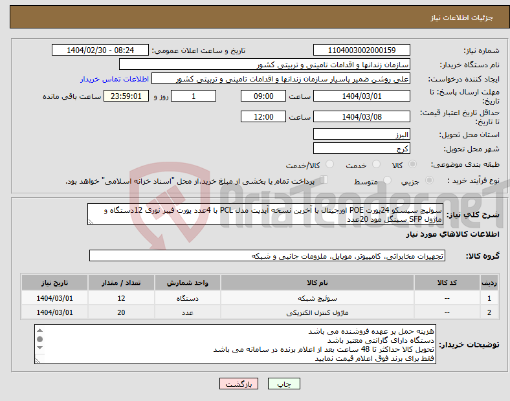Click the شماره نیاز label

[482, 50]
